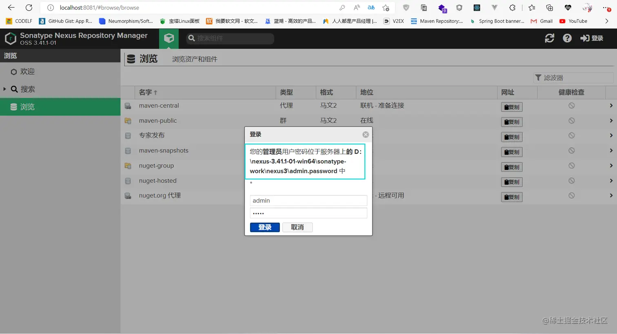Open the V2EX bookmark
This screenshot has width=617, height=334.
tap(394, 21)
